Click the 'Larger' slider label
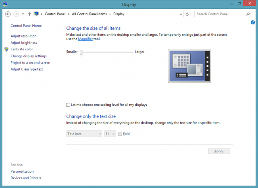The width and height of the screenshot is (258, 188). point(139,52)
